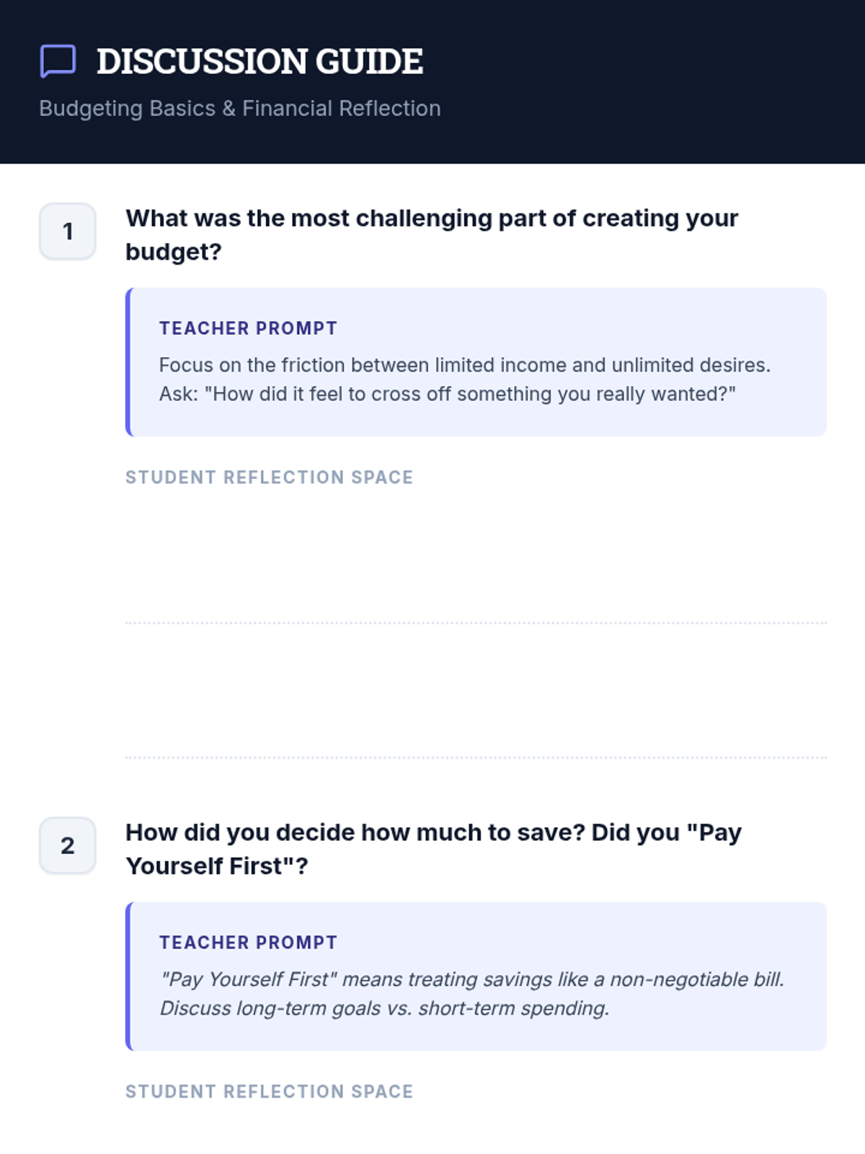Click the "How did it feel" prompt sentence

(x=447, y=394)
